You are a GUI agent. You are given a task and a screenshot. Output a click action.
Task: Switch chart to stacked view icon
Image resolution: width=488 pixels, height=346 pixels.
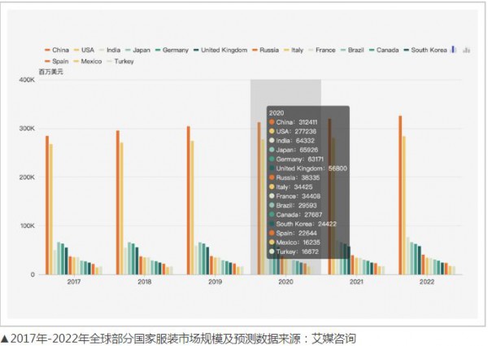point(466,50)
